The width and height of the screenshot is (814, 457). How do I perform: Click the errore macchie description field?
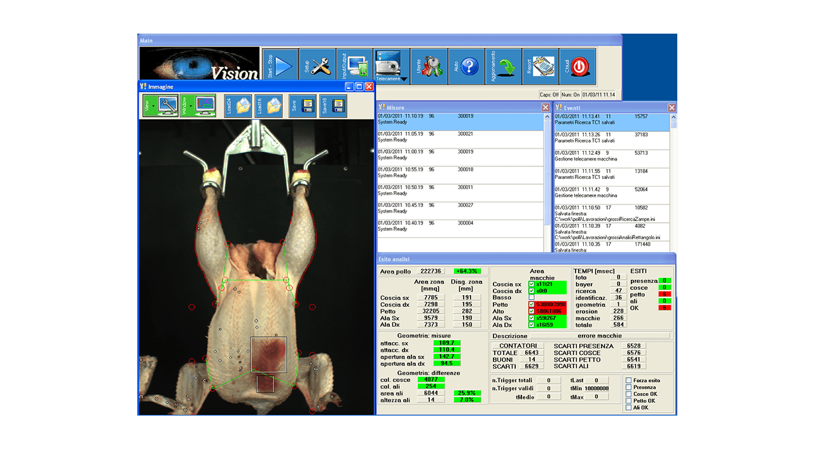[600, 336]
